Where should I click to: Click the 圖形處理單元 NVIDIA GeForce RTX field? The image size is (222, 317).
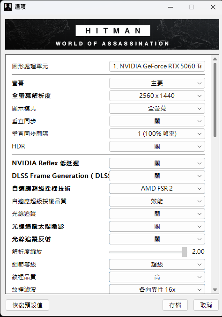coord(157,66)
